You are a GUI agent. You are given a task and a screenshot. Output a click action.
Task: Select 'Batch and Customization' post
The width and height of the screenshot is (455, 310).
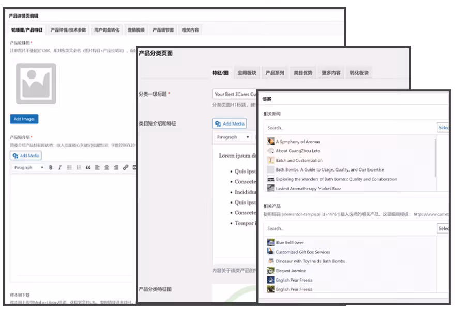pyautogui.click(x=299, y=160)
